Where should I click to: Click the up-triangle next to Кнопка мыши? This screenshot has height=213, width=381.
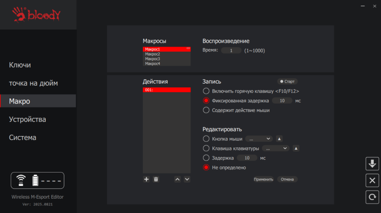tap(280, 139)
